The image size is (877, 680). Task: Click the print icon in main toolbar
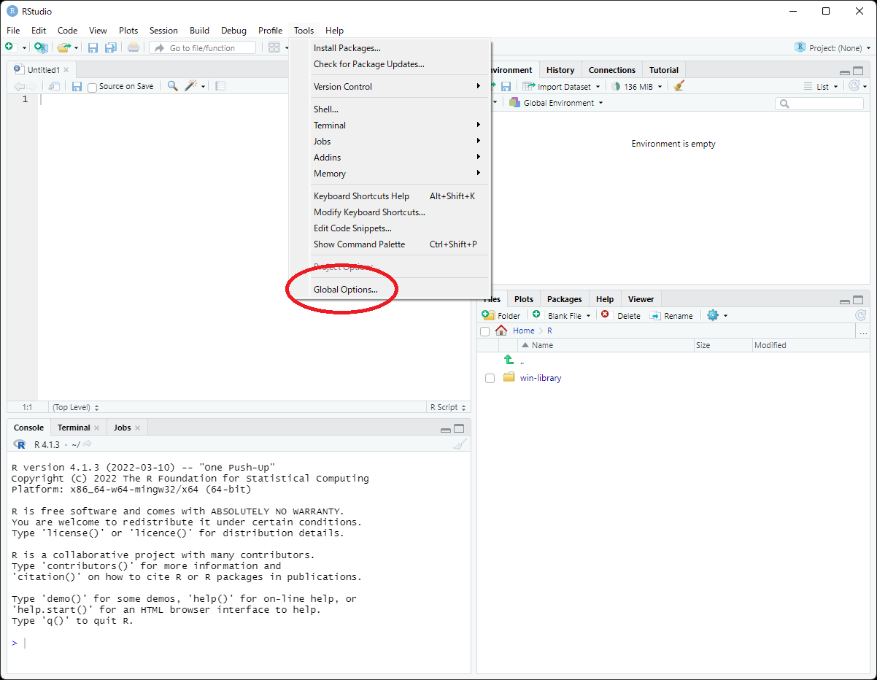pyautogui.click(x=133, y=48)
